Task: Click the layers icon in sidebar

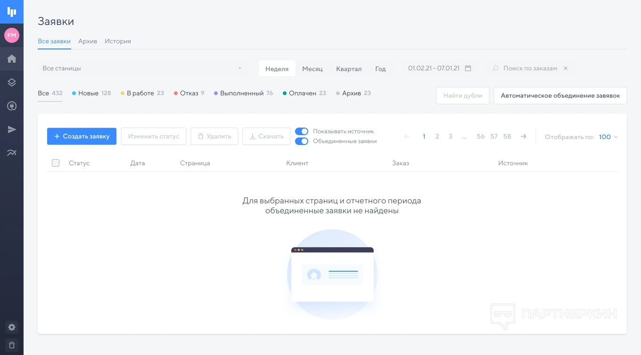Action: [x=12, y=82]
